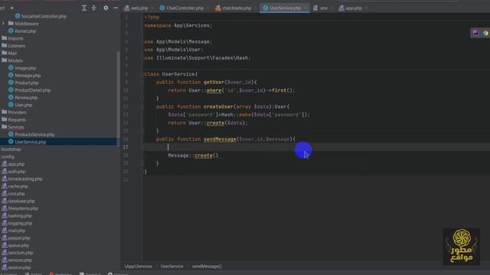
Task: Hide the project tool window with minus icon
Action: click(116, 8)
